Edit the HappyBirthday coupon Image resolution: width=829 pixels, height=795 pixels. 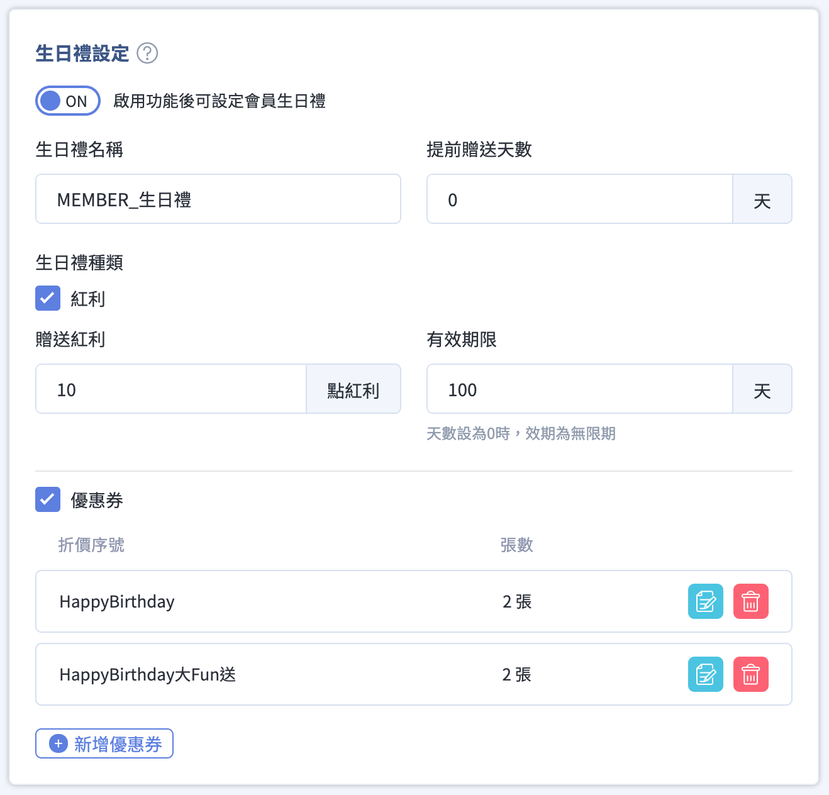click(705, 601)
